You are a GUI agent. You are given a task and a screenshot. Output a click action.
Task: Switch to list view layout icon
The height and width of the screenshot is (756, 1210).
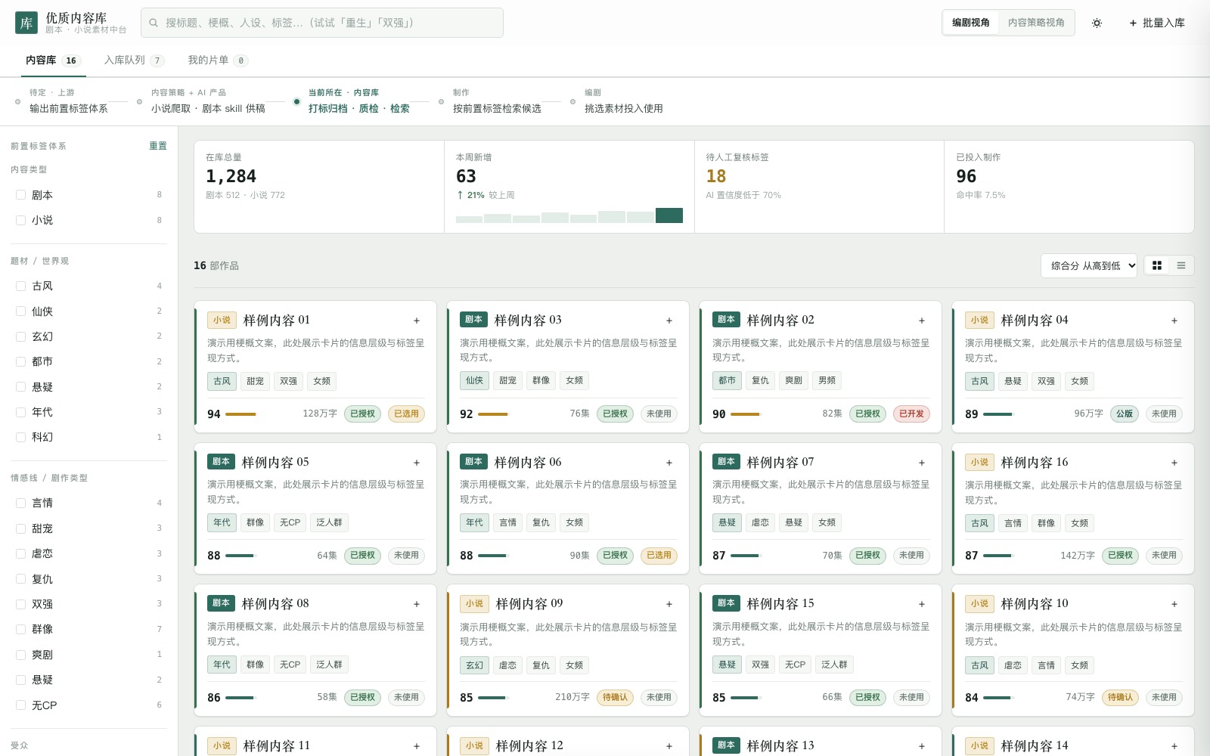pyautogui.click(x=1181, y=265)
